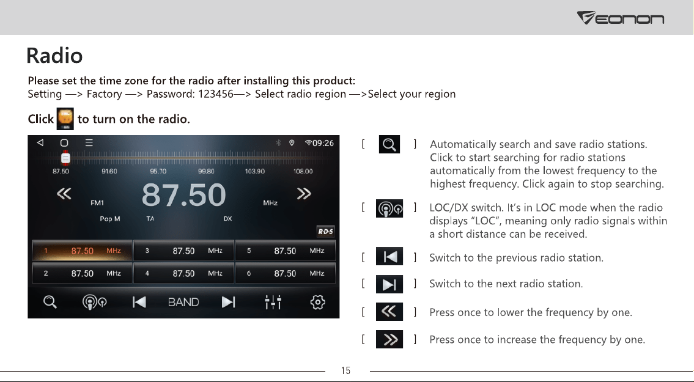Click the TA label on radio screen
Viewport: 694px width, 382px height.
pyautogui.click(x=150, y=219)
